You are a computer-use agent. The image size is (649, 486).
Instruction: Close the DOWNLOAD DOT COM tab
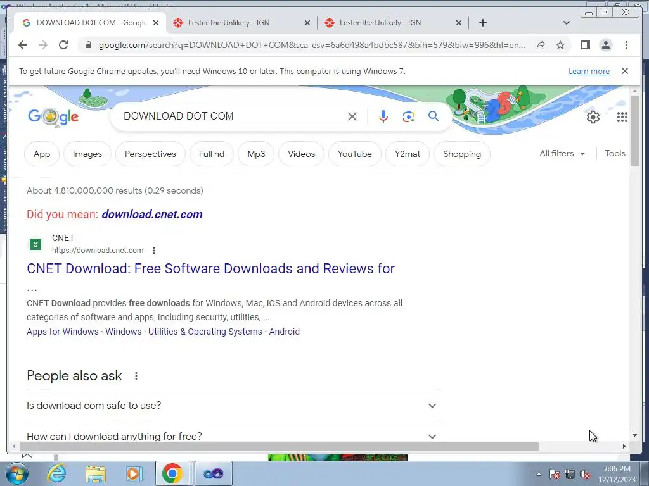pos(156,23)
